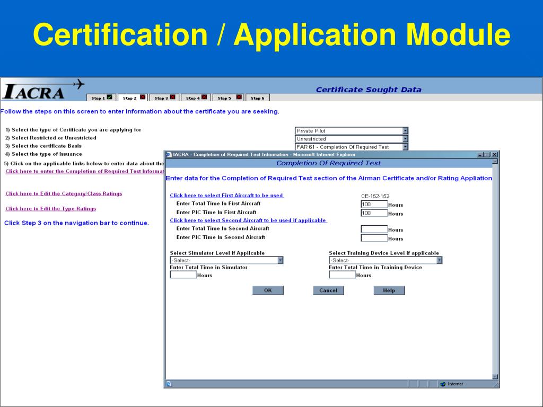Viewport: 543px width, 407px height.
Task: Open the Step 6 tab
Action: click(258, 98)
